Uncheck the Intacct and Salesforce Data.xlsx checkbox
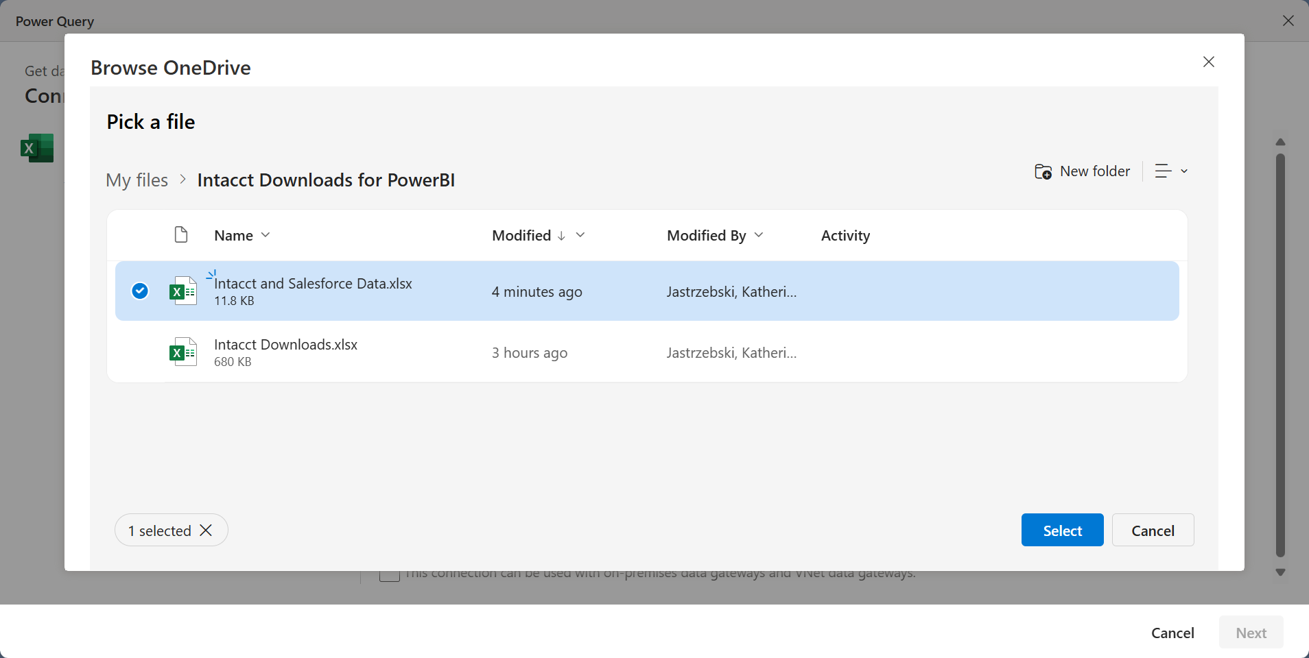This screenshot has width=1309, height=658. tap(140, 291)
